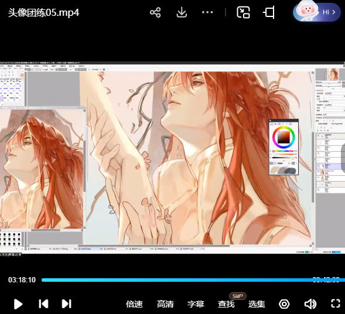Activate the crop screenshot tool icon
Image resolution: width=345 pixels, height=314 pixels.
tap(269, 12)
